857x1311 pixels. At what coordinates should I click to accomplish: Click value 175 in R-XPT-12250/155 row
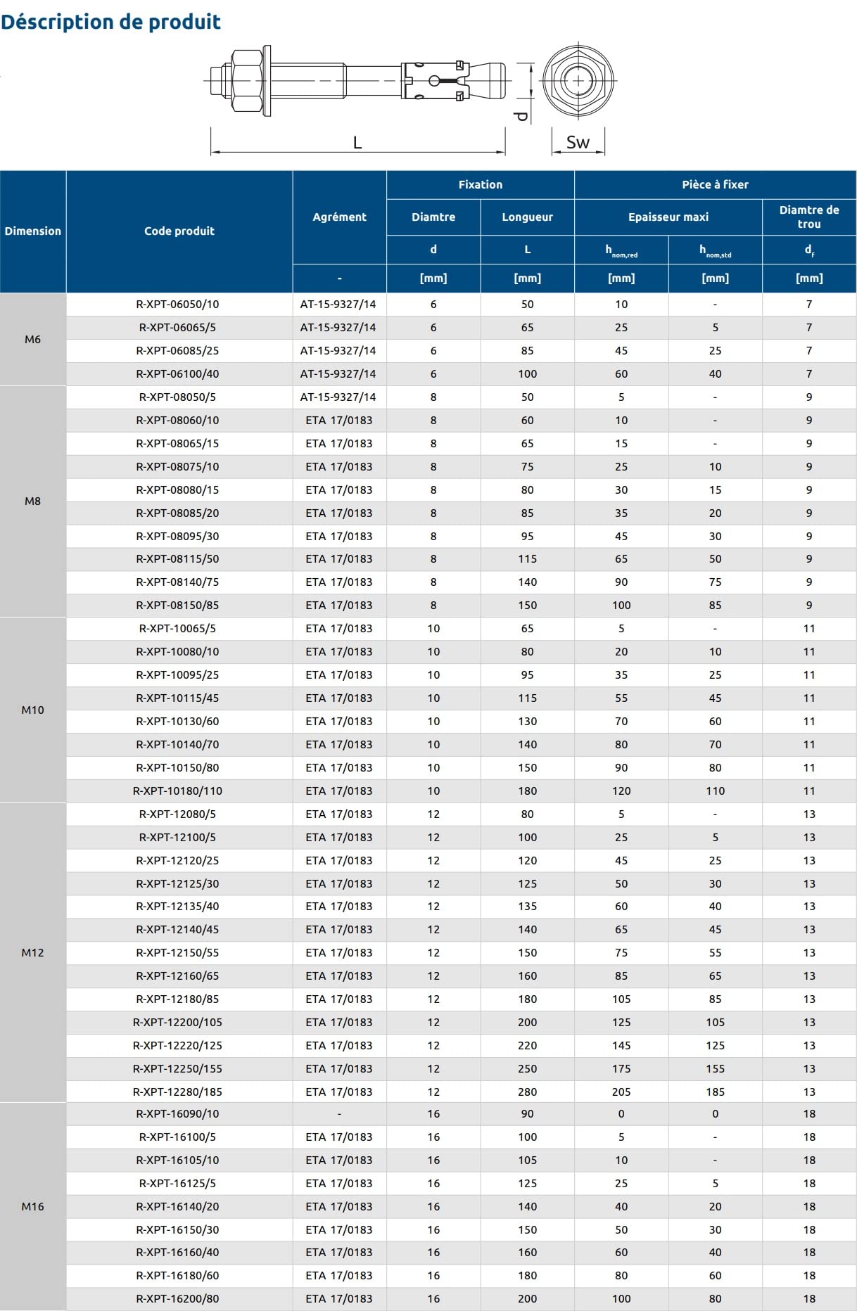[621, 1068]
